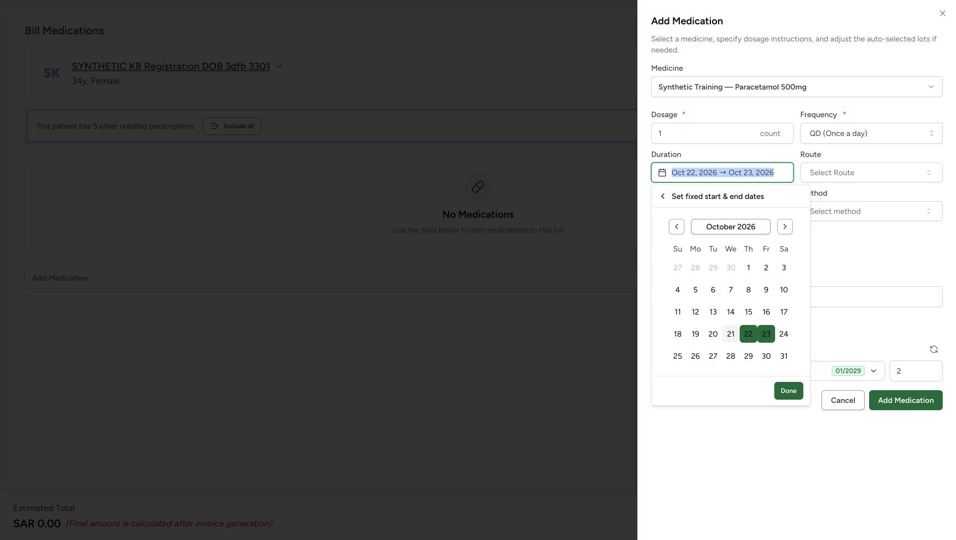Click the Cancel button

coord(843,400)
